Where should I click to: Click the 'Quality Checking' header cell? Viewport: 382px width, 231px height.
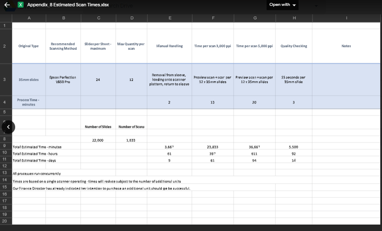pos(294,46)
